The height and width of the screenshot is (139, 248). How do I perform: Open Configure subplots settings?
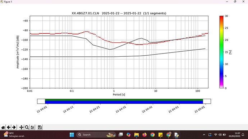click(x=32, y=127)
